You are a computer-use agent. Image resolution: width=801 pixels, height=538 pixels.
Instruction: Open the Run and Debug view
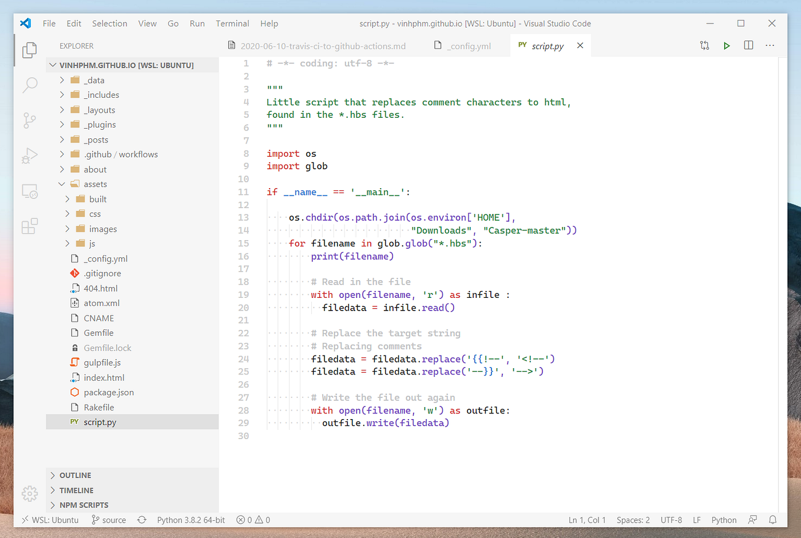(29, 156)
